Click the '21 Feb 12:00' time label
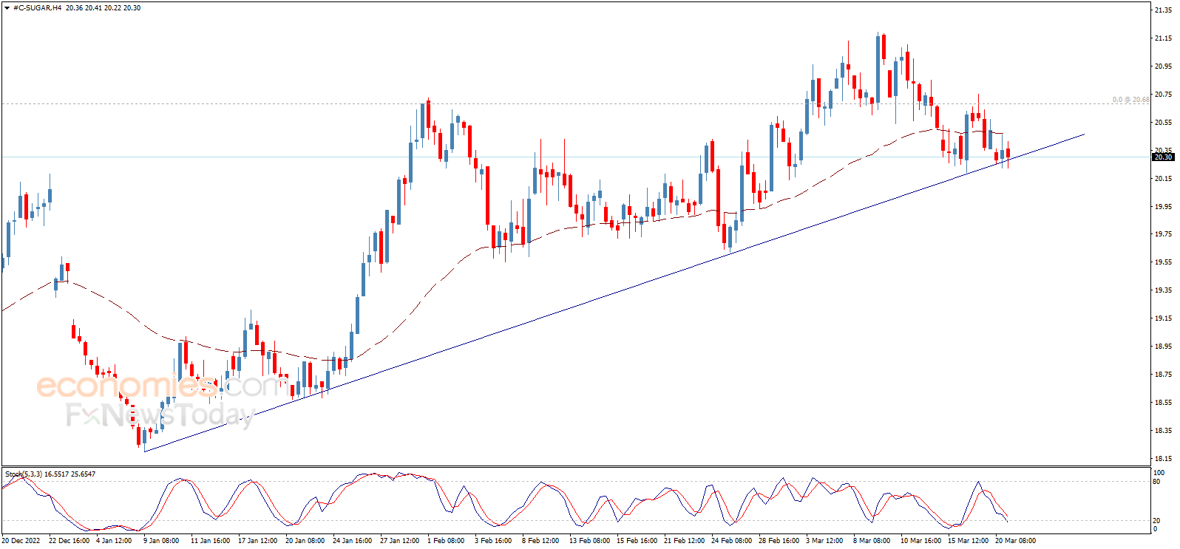1180x549 pixels. click(684, 541)
